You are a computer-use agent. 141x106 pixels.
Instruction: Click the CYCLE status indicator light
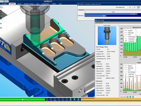click(x=67, y=99)
